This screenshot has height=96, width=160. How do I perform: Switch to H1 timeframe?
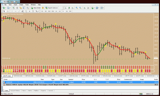(56, 11)
